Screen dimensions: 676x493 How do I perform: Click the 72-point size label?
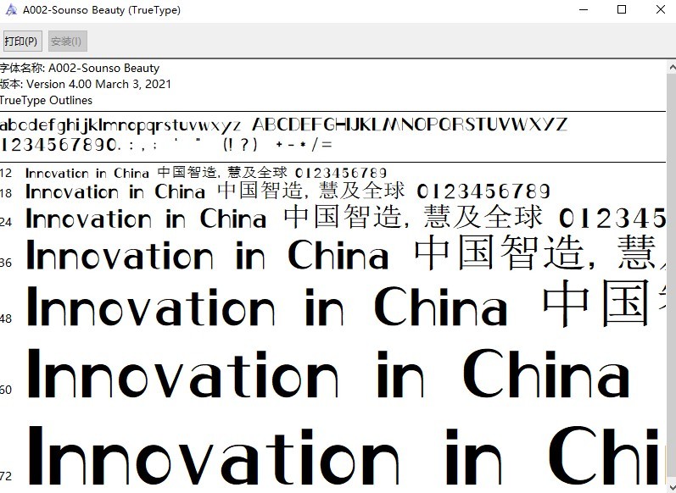(x=6, y=474)
